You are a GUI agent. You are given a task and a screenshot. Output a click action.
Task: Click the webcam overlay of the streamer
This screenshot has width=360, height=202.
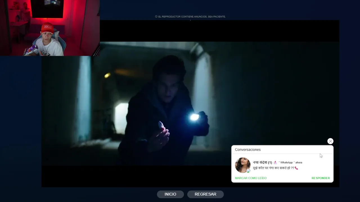pyautogui.click(x=50, y=28)
